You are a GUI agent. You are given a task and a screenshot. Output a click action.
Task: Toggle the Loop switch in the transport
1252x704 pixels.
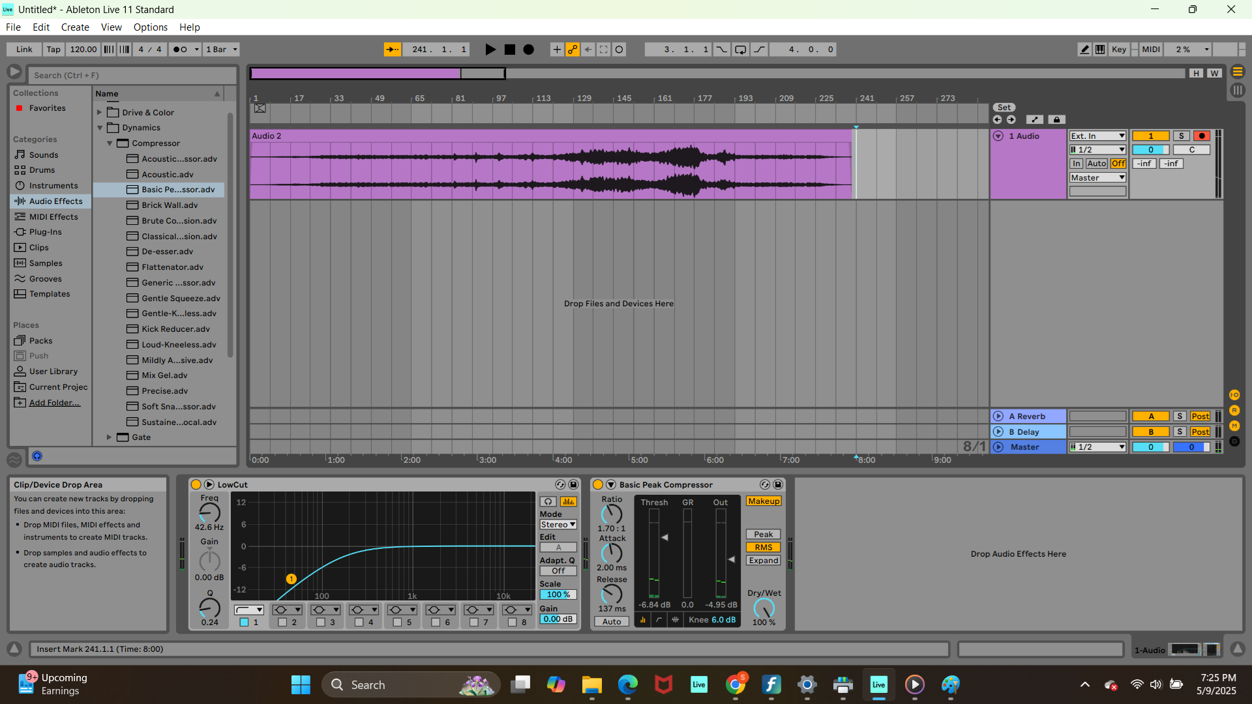click(741, 50)
